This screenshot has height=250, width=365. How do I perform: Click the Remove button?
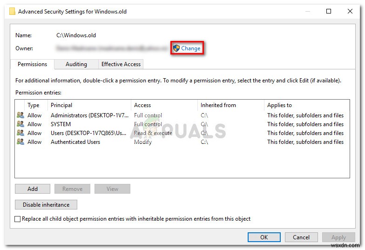coord(73,189)
